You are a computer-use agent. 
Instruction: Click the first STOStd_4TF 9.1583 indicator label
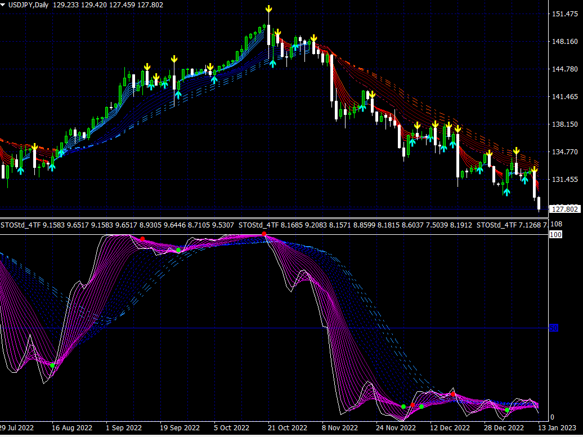[x=118, y=225]
